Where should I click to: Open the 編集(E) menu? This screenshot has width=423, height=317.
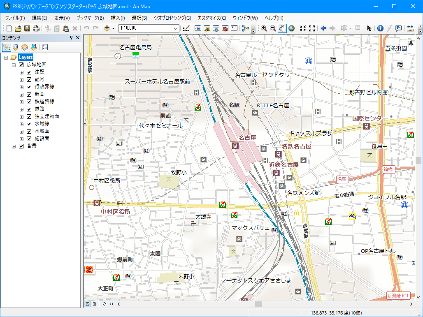[40, 18]
